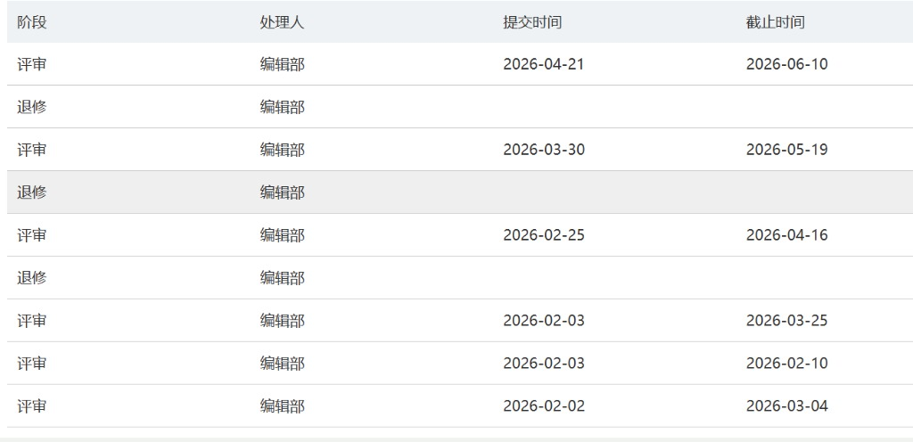Screen dimensions: 913x442
Task: Click the 2026-02-02 submission date
Action: pos(544,406)
